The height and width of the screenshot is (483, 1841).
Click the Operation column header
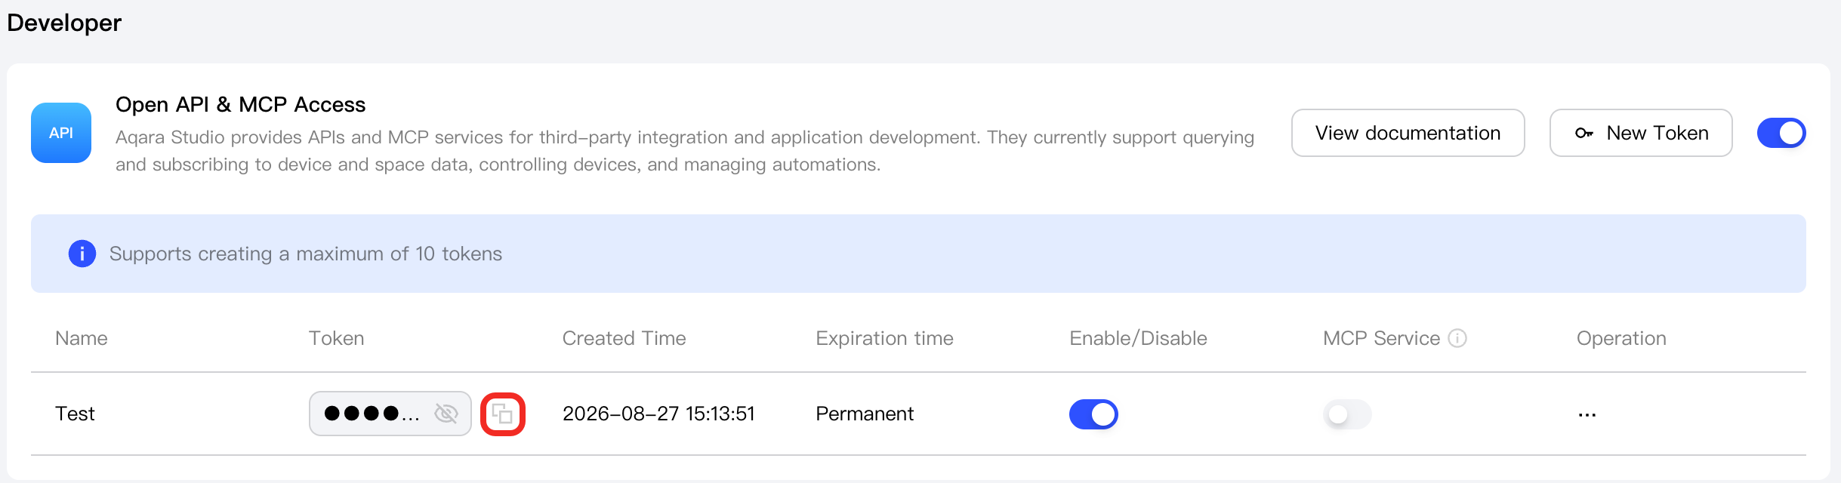coord(1621,338)
